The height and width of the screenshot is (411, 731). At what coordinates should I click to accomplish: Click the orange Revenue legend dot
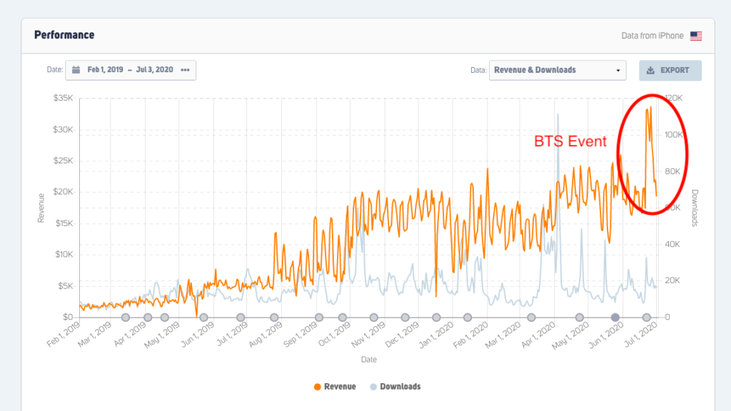[x=317, y=387]
